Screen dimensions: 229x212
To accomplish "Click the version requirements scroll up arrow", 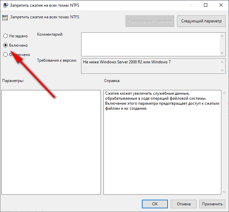I will [x=222, y=62].
